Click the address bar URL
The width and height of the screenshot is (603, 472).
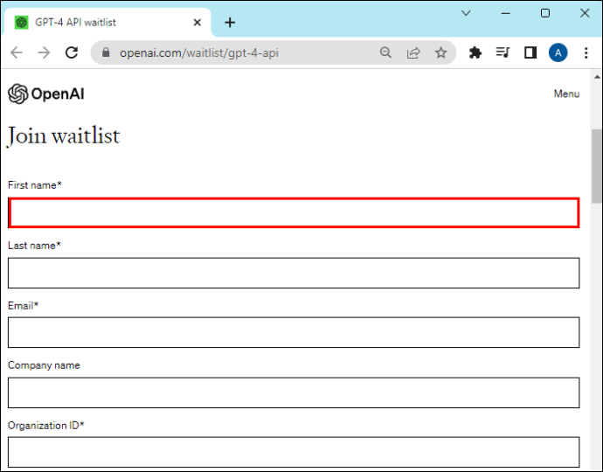point(199,52)
